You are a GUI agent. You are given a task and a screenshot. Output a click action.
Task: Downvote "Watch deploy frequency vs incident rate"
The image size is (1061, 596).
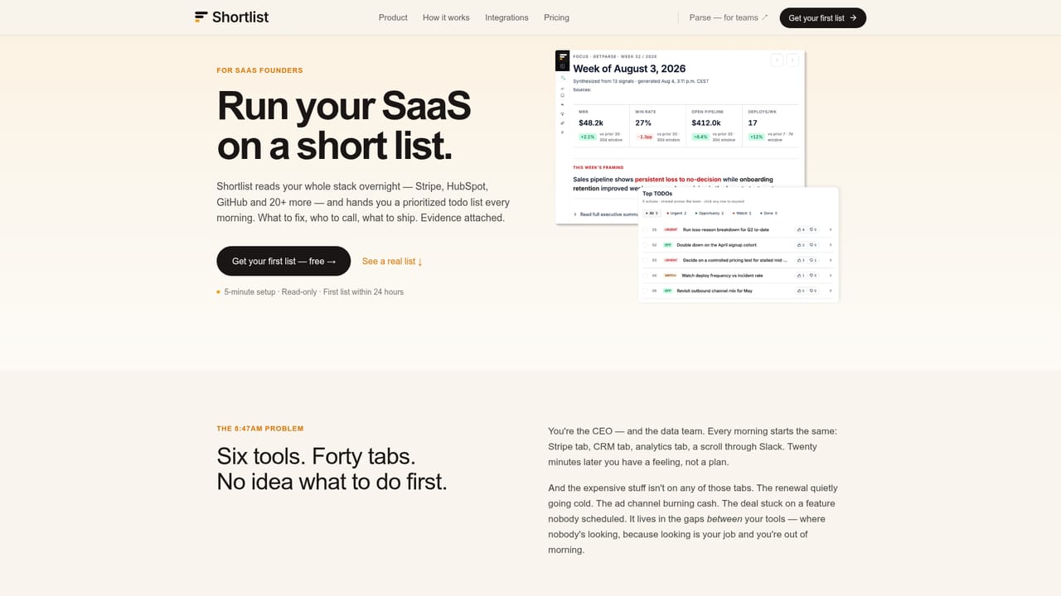812,276
